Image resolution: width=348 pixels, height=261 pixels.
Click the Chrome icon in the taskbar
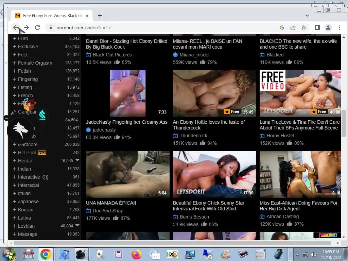click(46, 254)
